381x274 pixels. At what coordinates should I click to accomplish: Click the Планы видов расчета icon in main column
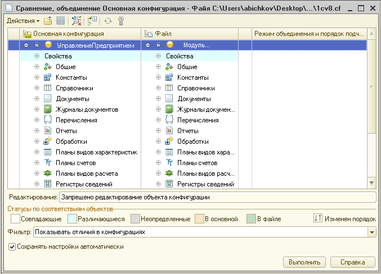[x=47, y=173]
